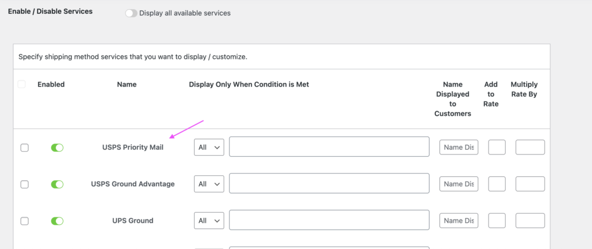Click Multiply Rate By field for USPS Ground Advantage
Viewport: 592px width, 249px height.
pyautogui.click(x=530, y=184)
